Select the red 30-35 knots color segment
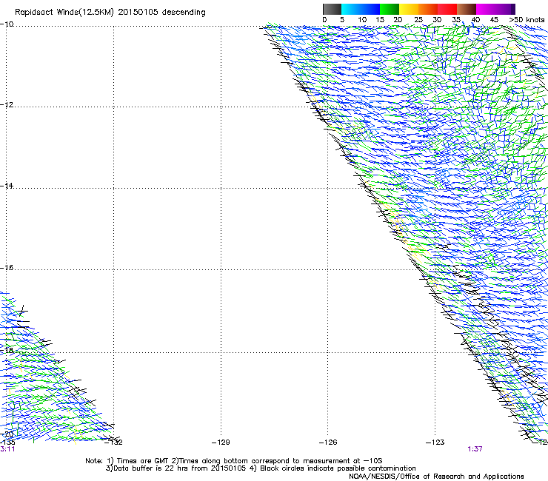The width and height of the screenshot is (548, 481). [447, 9]
